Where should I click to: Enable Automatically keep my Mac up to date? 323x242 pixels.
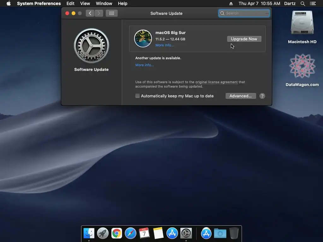[138, 96]
